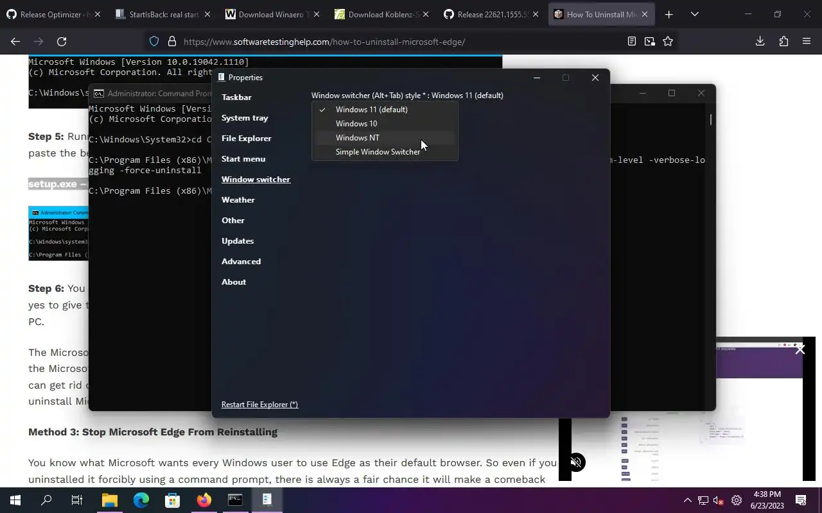Open settings gear in system tray
Viewport: 822px width, 513px height.
[737, 500]
